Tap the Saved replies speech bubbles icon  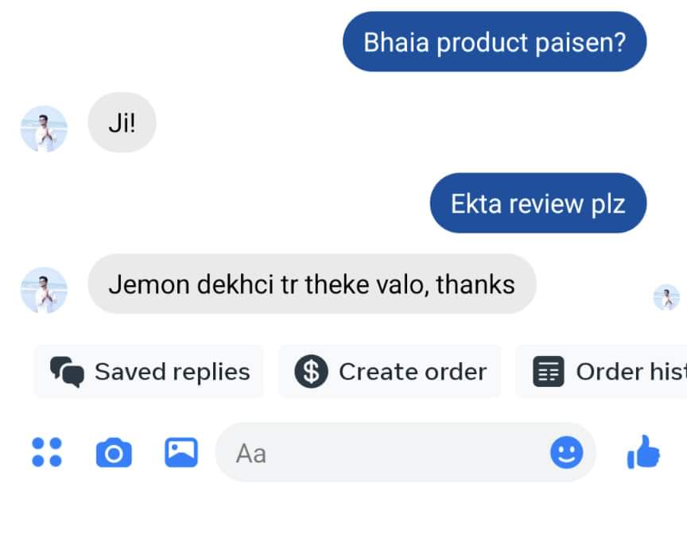[x=67, y=372]
